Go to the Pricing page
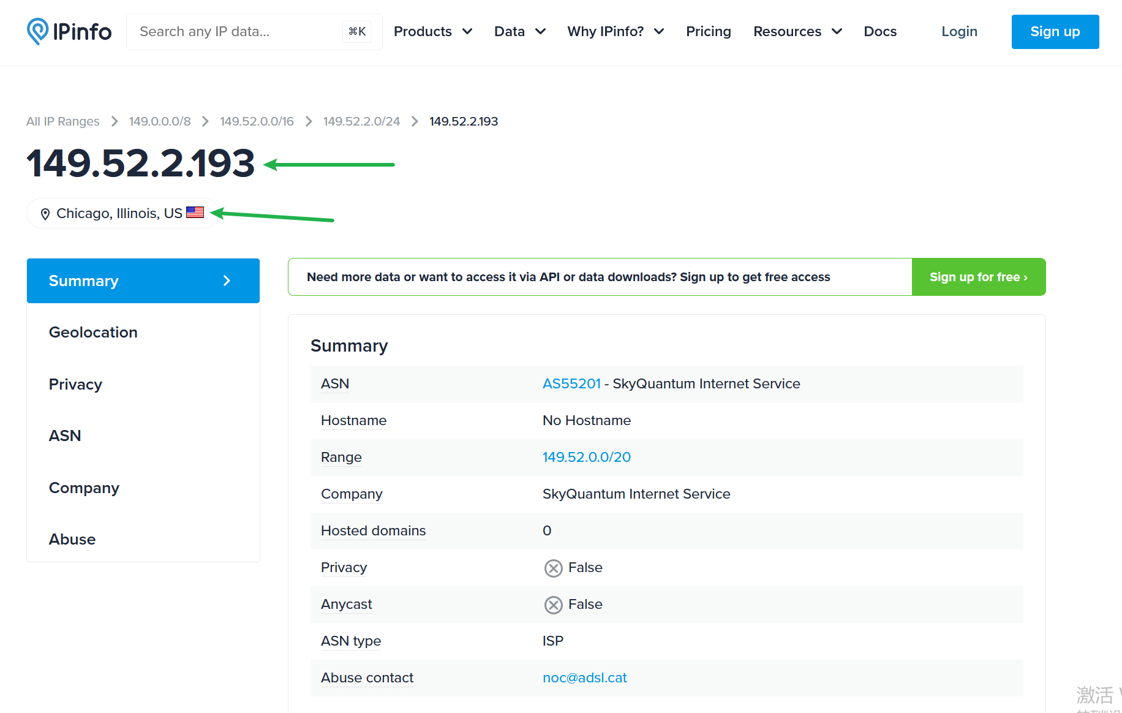 [708, 32]
